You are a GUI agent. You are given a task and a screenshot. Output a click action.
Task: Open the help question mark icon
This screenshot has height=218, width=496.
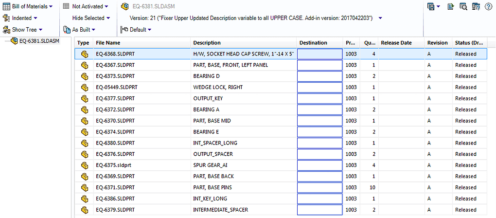point(488,6)
